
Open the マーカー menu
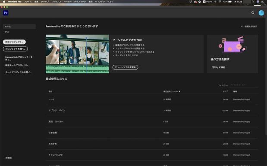[x=68, y=2]
